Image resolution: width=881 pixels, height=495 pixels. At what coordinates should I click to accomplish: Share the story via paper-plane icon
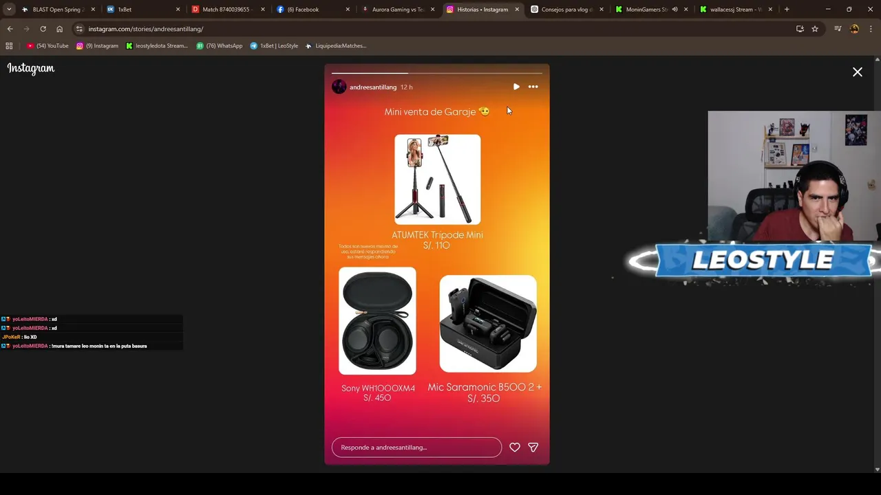coord(533,447)
